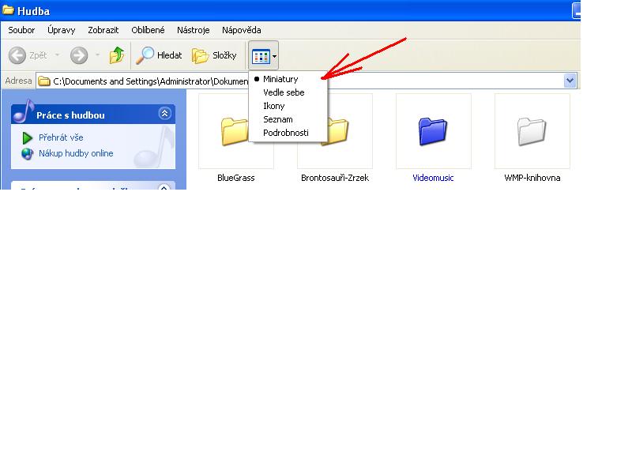This screenshot has width=632, height=474.
Task: Open the Nástroje menu
Action: click(x=193, y=30)
